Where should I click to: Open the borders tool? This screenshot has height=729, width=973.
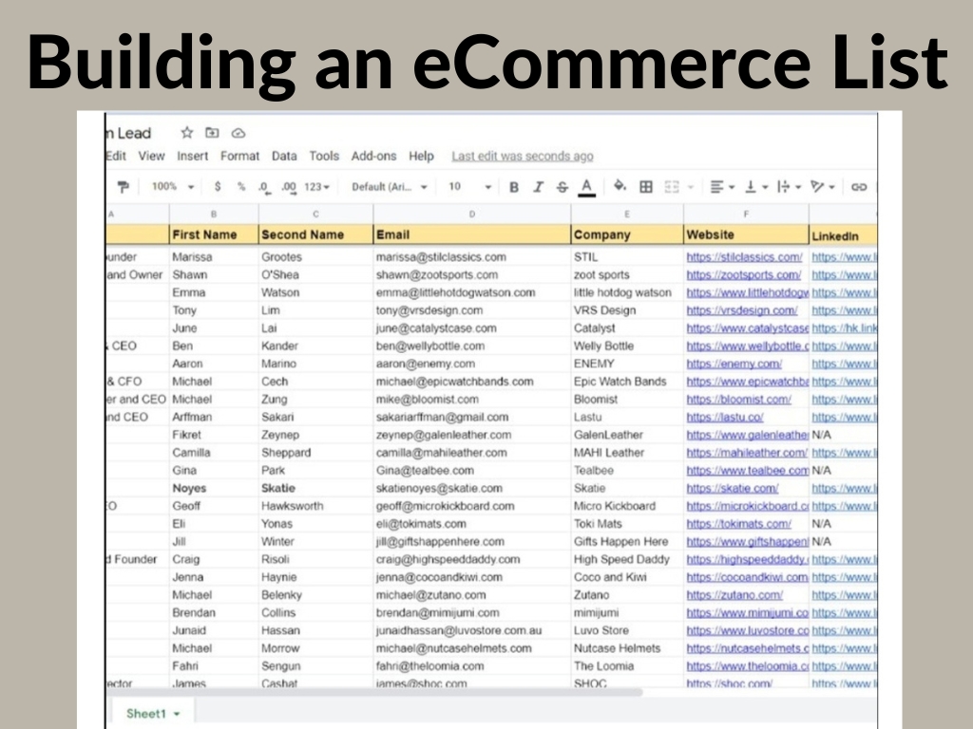[646, 187]
